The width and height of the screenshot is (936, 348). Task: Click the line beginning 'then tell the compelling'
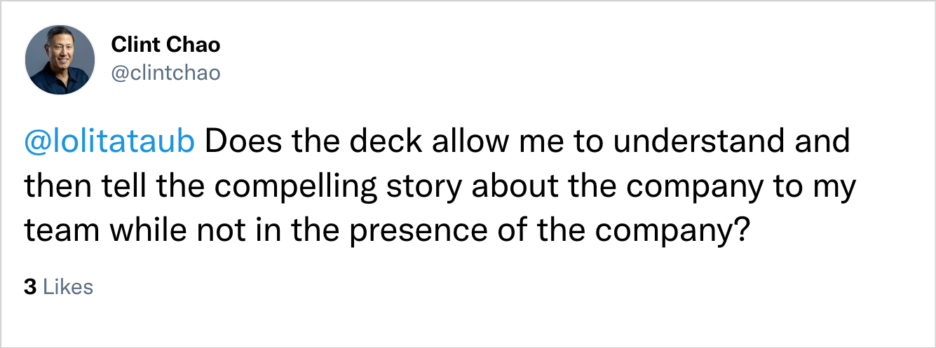(x=441, y=186)
